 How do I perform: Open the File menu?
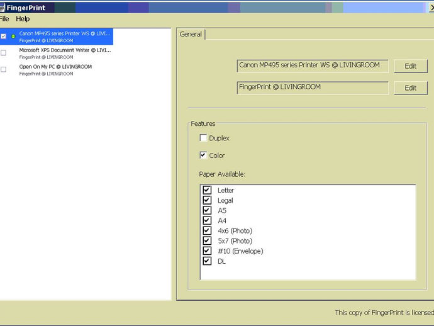4,19
